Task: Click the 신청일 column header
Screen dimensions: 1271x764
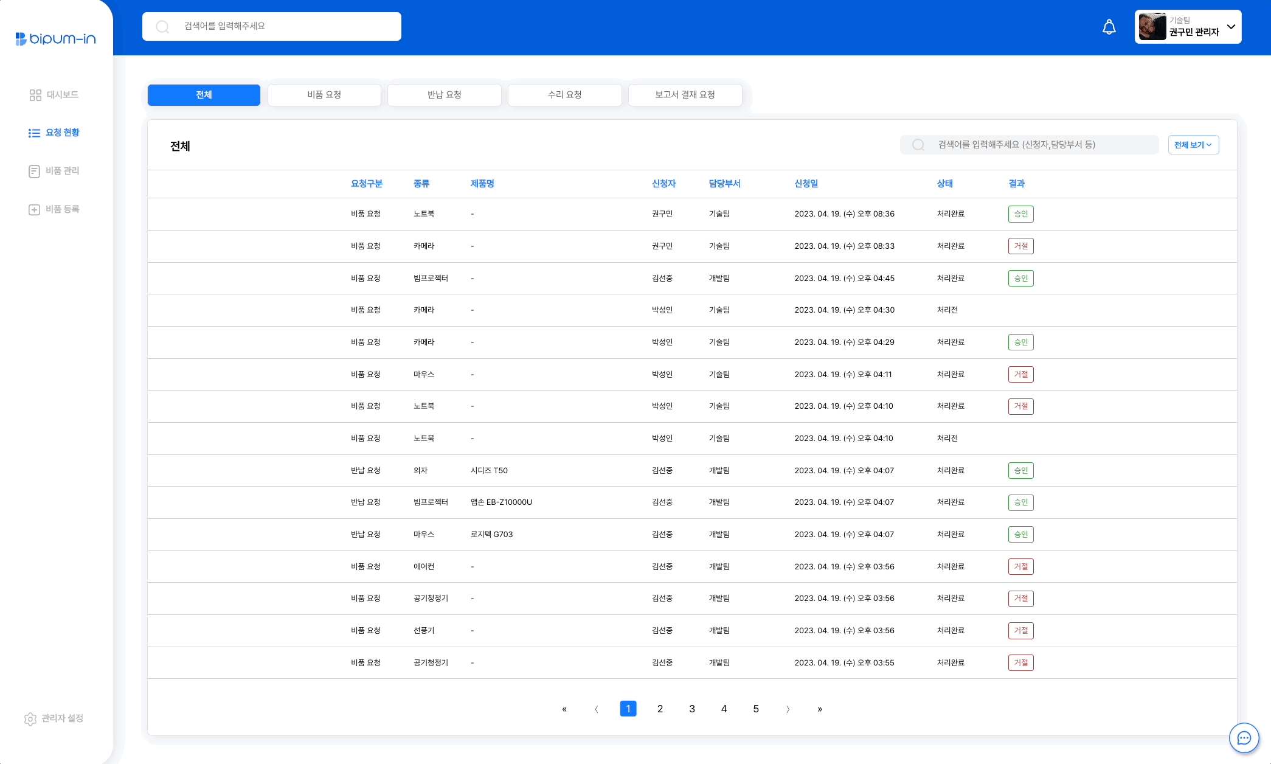Action: tap(806, 184)
